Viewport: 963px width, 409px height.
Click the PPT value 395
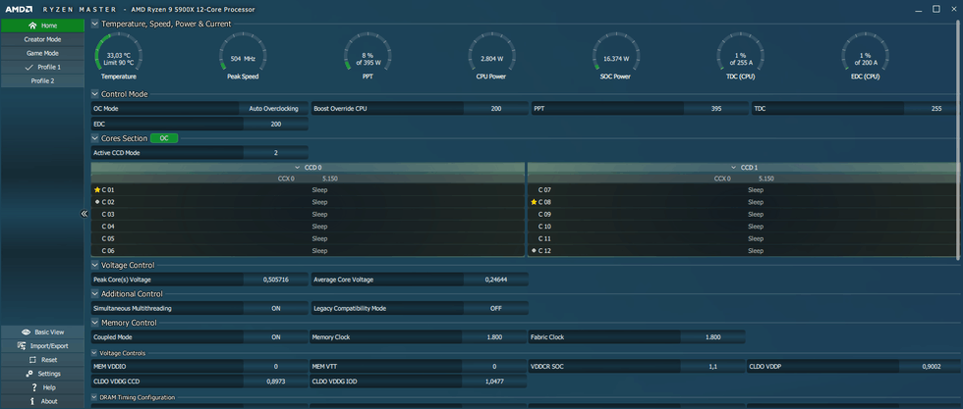716,109
